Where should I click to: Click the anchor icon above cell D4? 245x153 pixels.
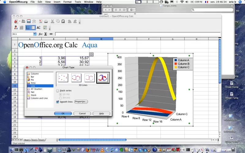91,54
